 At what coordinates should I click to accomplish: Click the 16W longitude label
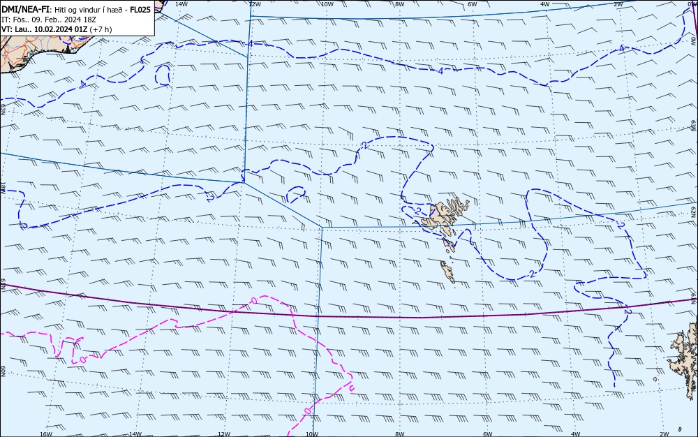(46, 434)
